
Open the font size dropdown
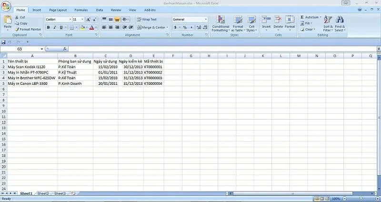pos(82,20)
